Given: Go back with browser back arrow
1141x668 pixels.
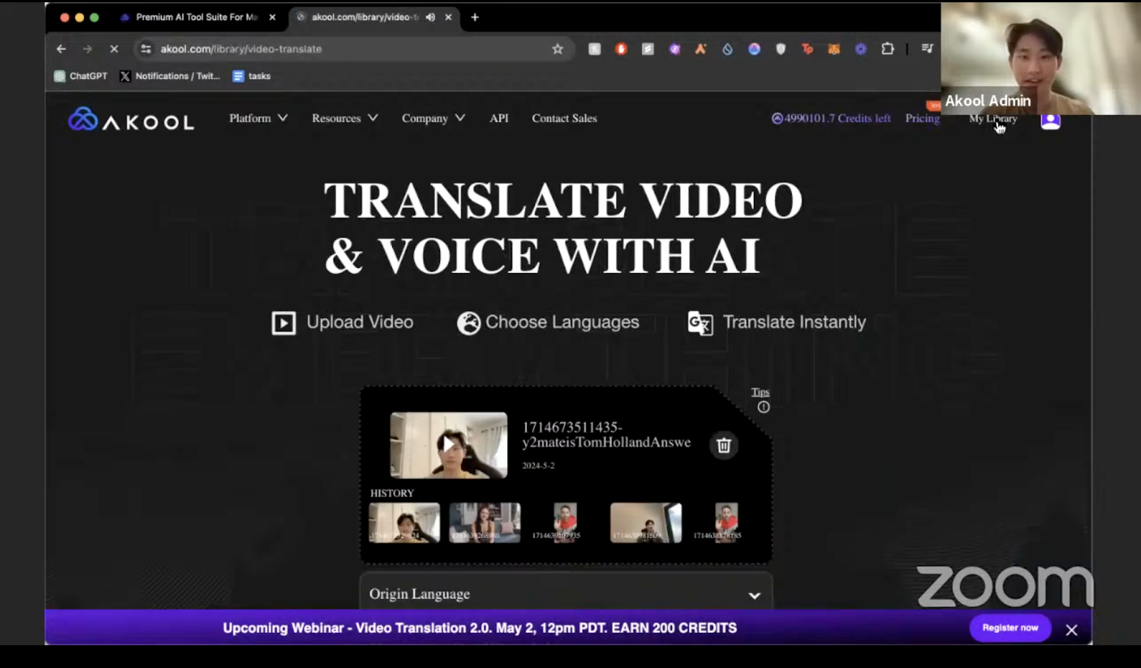Looking at the screenshot, I should [x=61, y=49].
